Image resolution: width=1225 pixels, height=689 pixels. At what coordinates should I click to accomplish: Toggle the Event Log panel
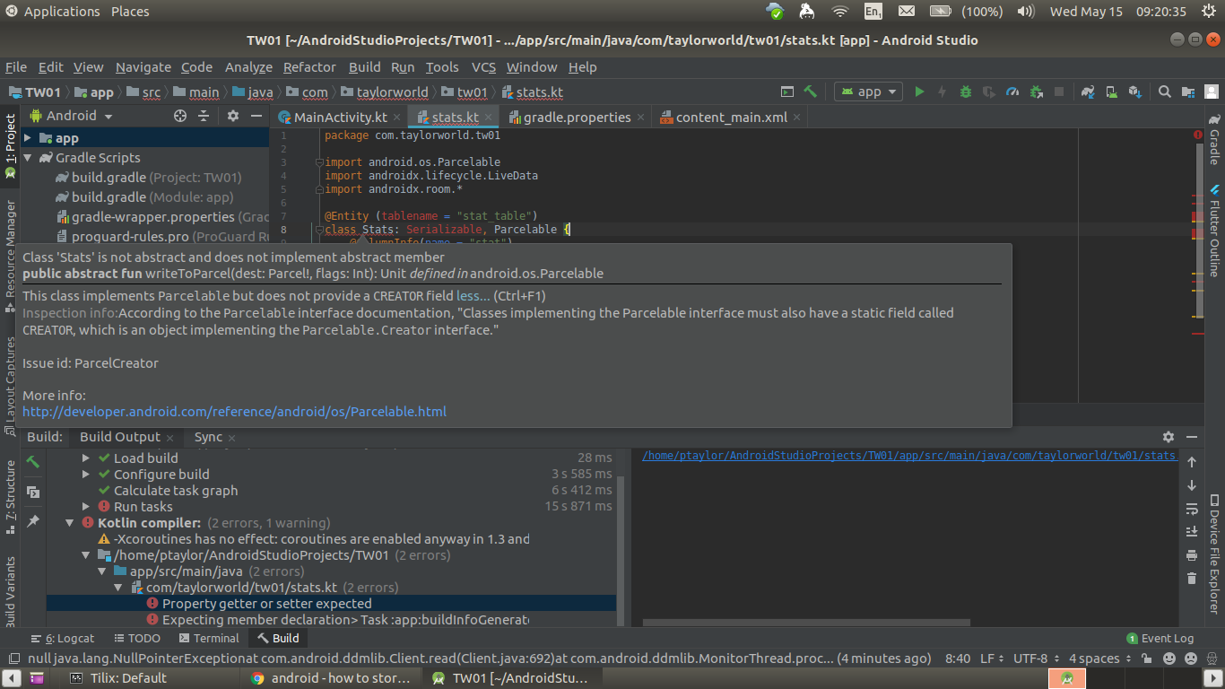click(x=1160, y=638)
